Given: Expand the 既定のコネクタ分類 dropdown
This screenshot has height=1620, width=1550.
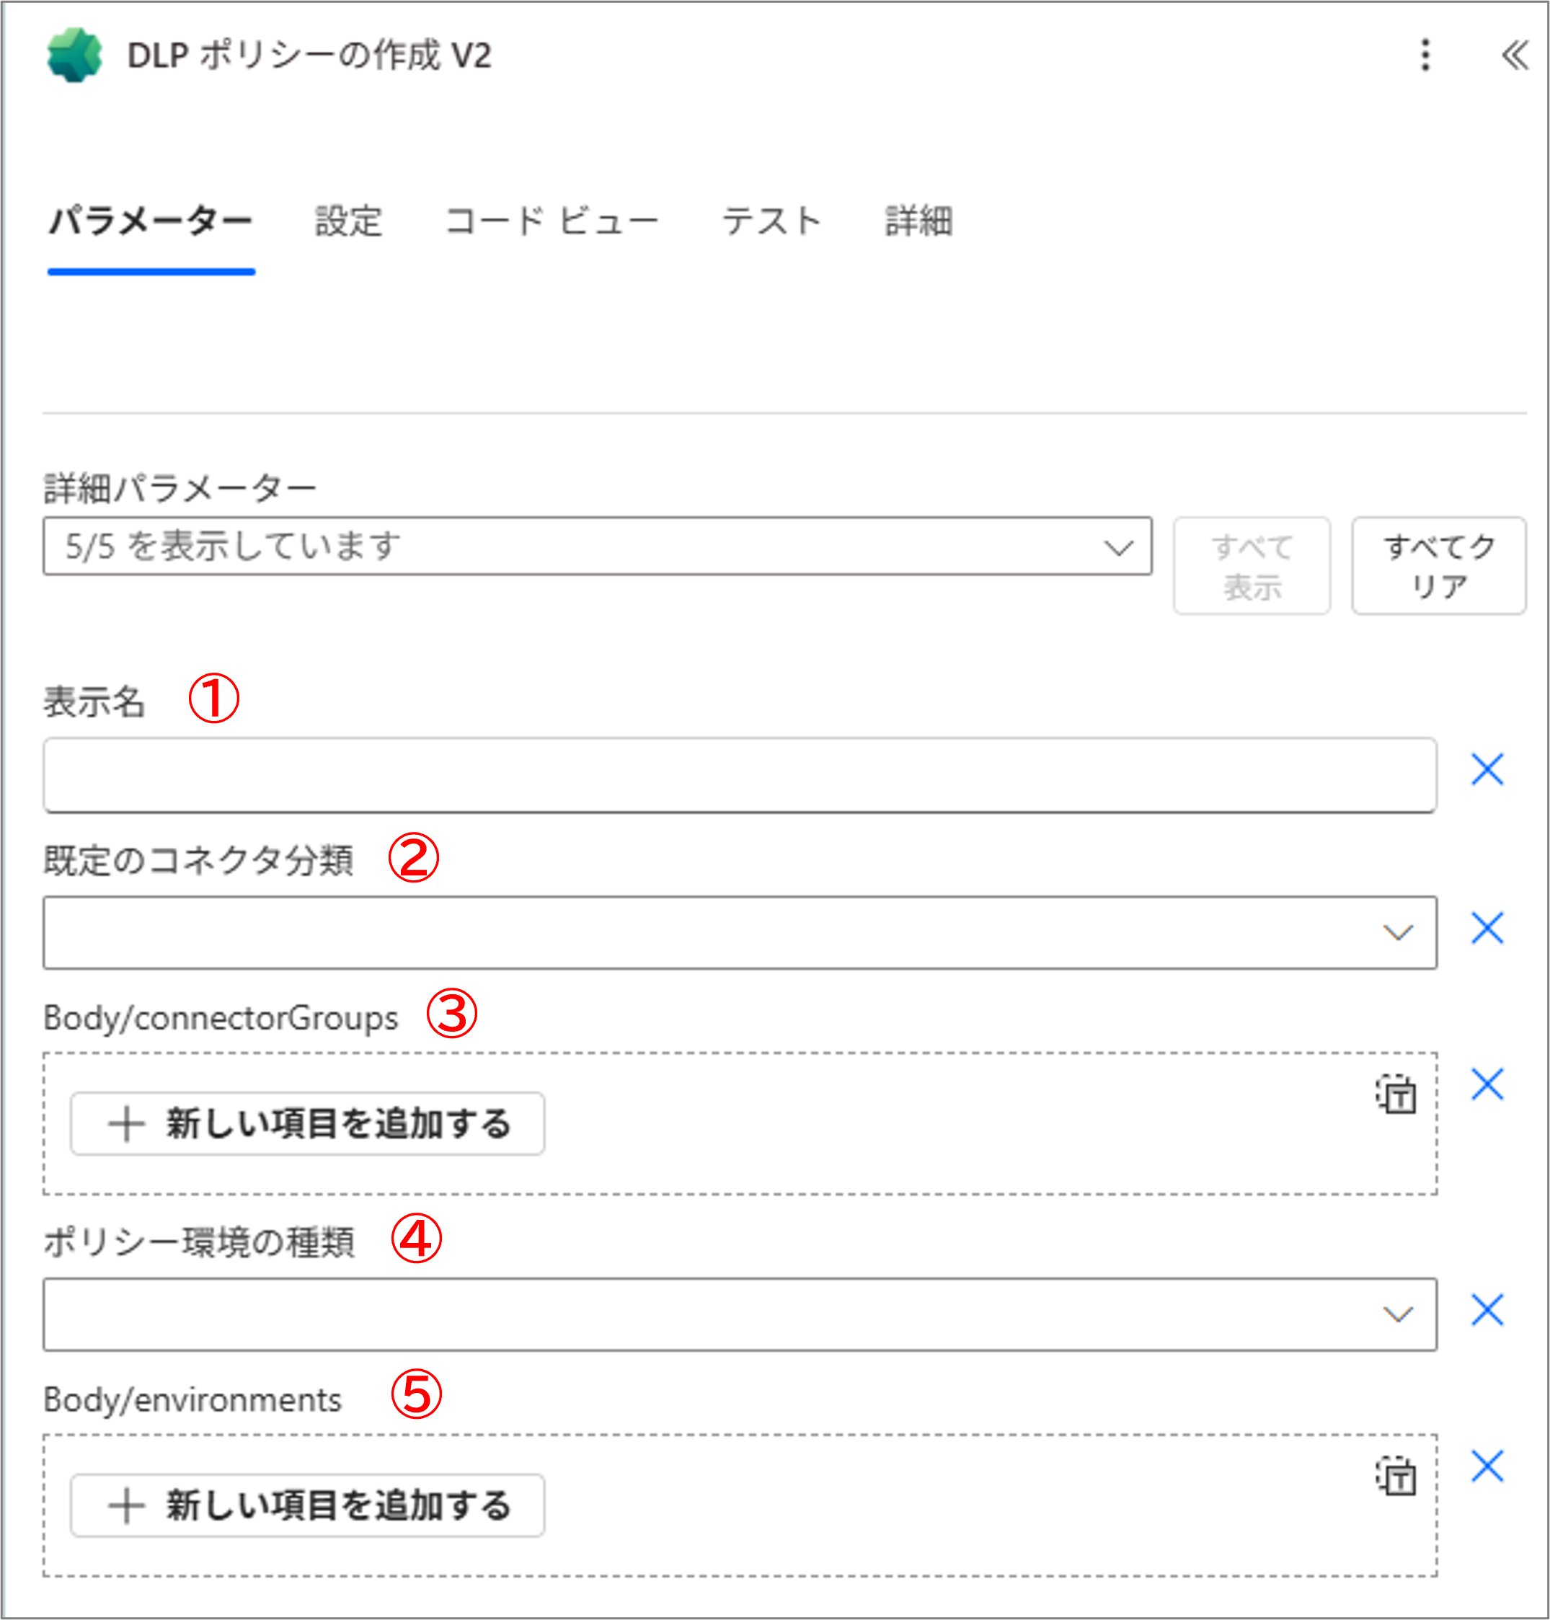Looking at the screenshot, I should click(740, 933).
